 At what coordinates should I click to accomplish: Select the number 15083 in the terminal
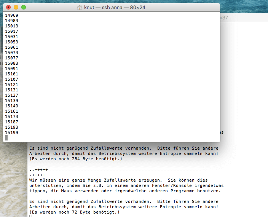(11, 63)
